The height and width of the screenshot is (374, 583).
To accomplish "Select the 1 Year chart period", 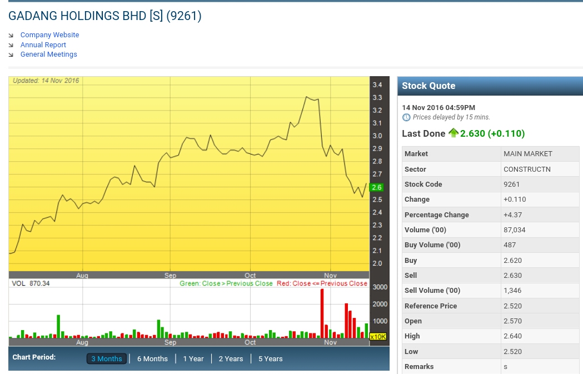I will (x=193, y=359).
